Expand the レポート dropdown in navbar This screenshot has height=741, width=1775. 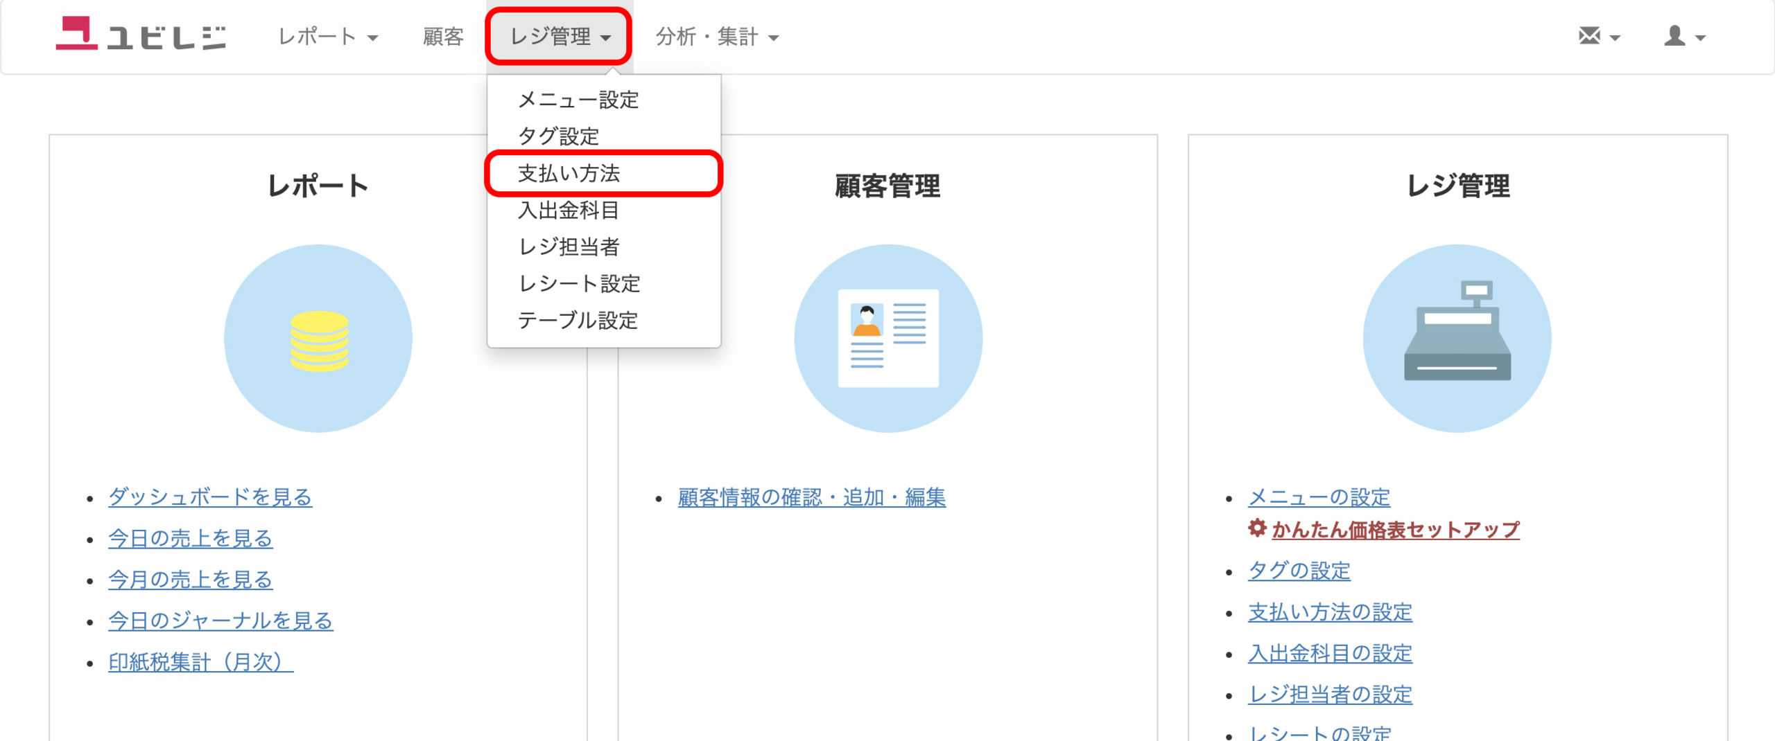[328, 37]
